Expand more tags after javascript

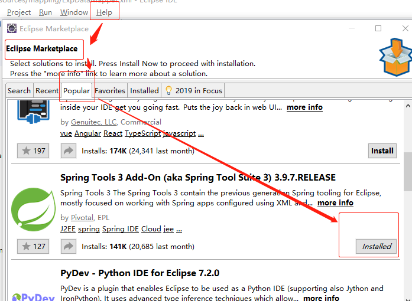pos(201,134)
